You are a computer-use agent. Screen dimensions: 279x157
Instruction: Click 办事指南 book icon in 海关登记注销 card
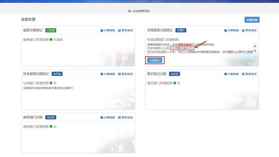pos(226,74)
